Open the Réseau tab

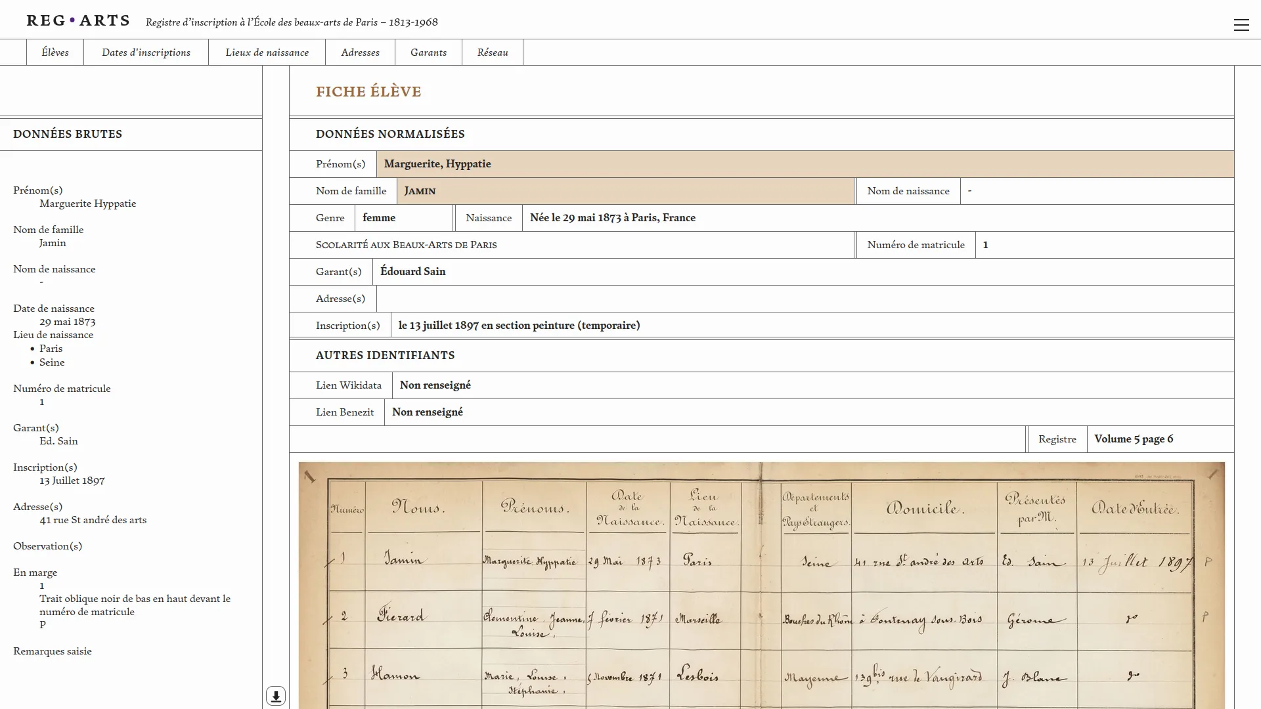pyautogui.click(x=493, y=53)
